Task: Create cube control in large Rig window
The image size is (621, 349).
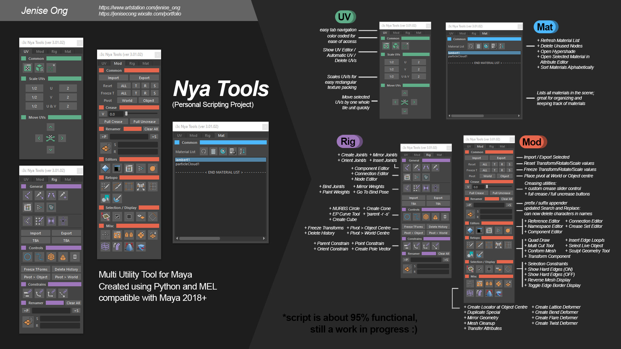Action: pos(51,257)
